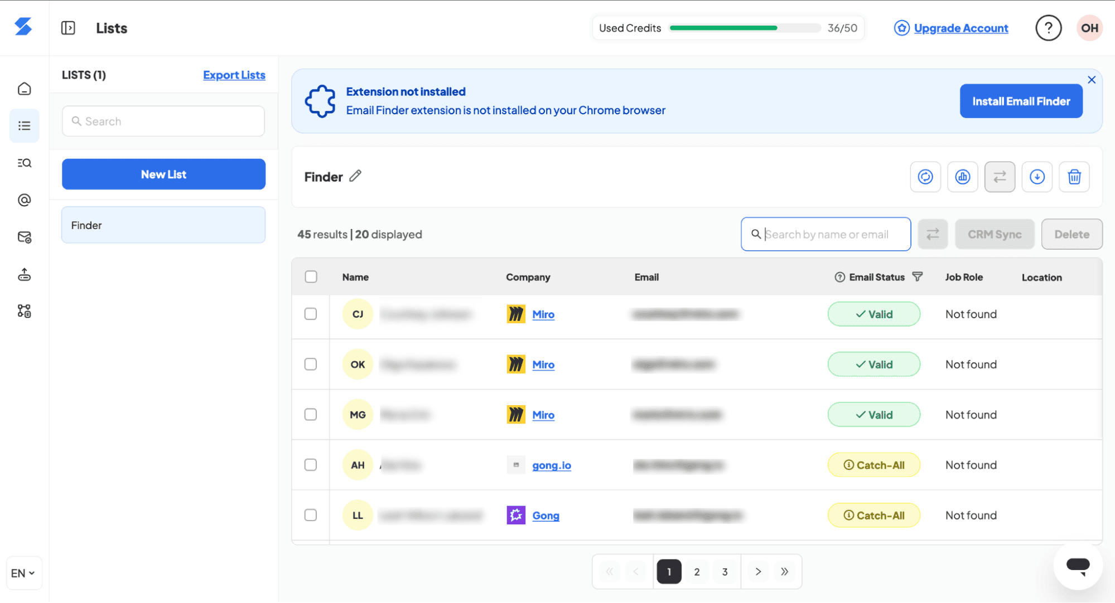Close the extension not installed banner
1115x603 pixels.
click(1092, 80)
